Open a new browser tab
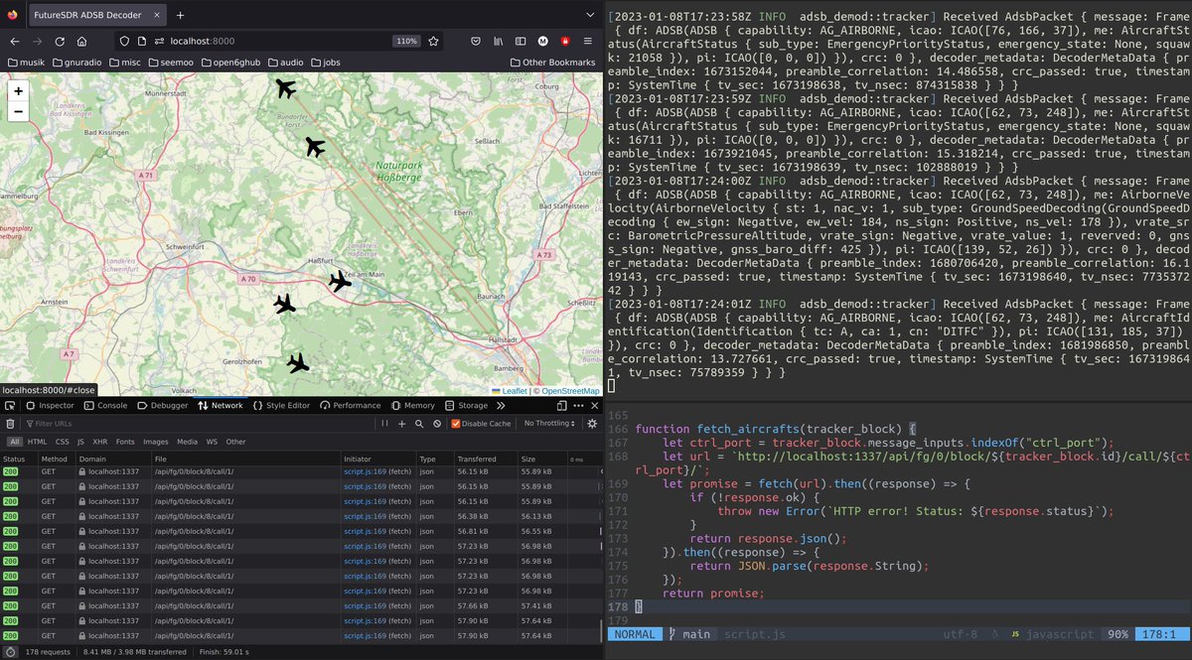Image resolution: width=1192 pixels, height=660 pixels. click(180, 15)
